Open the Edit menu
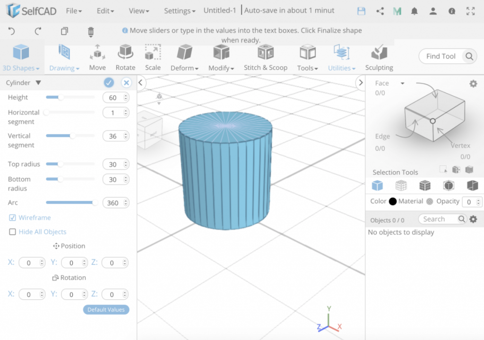The height and width of the screenshot is (340, 484). [x=105, y=10]
